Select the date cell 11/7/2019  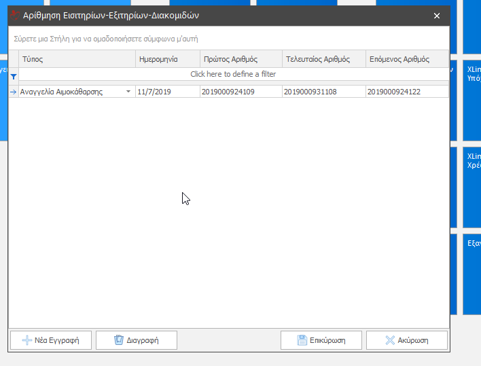tap(168, 92)
